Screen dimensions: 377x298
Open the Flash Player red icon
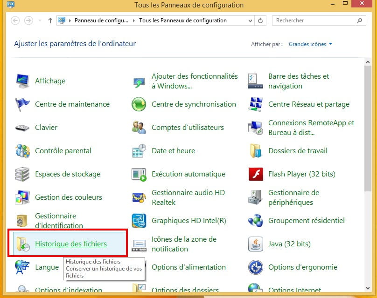pos(256,174)
